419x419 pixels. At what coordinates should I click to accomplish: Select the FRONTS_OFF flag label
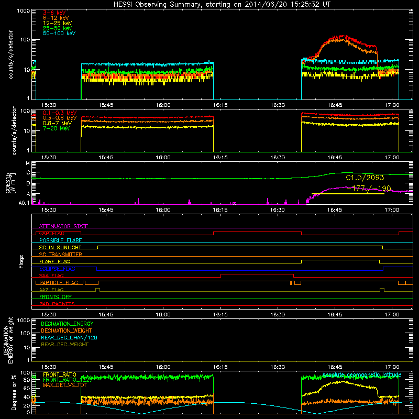[56, 297]
